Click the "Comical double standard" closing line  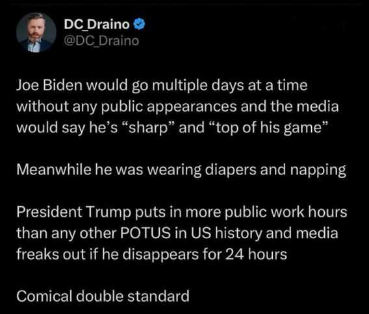click(103, 296)
